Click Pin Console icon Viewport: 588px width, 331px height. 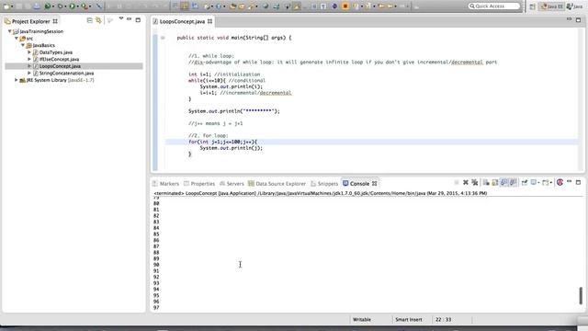tap(525, 182)
